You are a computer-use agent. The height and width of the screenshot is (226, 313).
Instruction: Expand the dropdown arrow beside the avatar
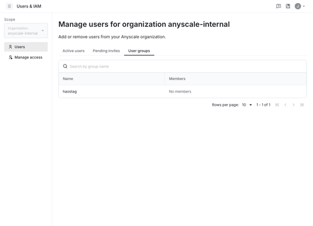click(304, 6)
